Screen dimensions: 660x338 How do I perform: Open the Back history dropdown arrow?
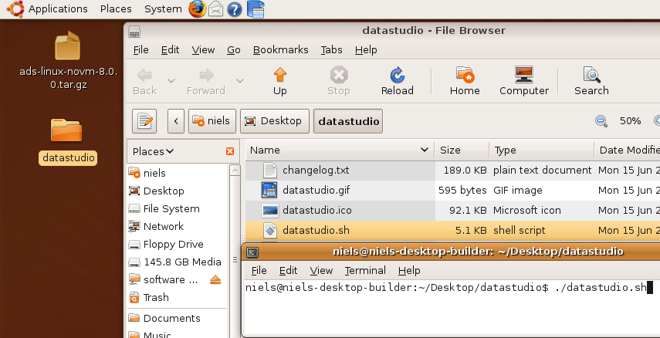point(171,80)
